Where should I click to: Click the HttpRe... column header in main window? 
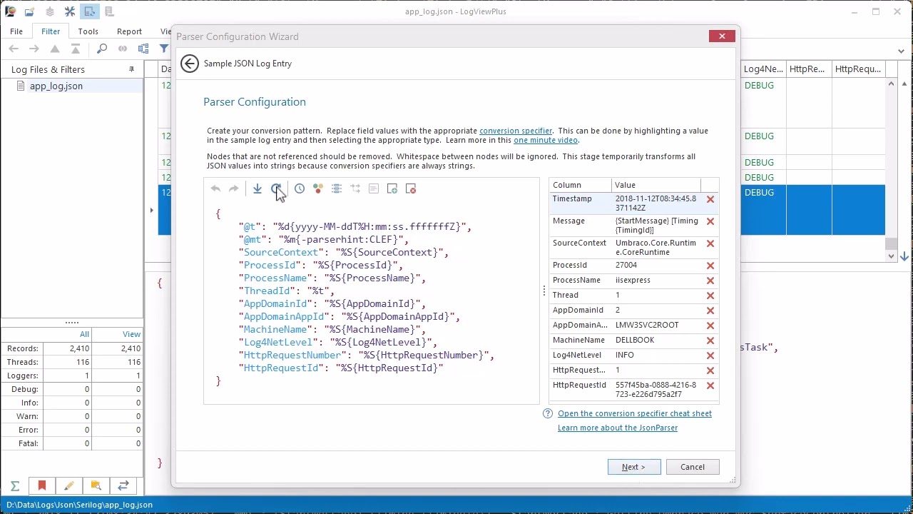(809, 69)
